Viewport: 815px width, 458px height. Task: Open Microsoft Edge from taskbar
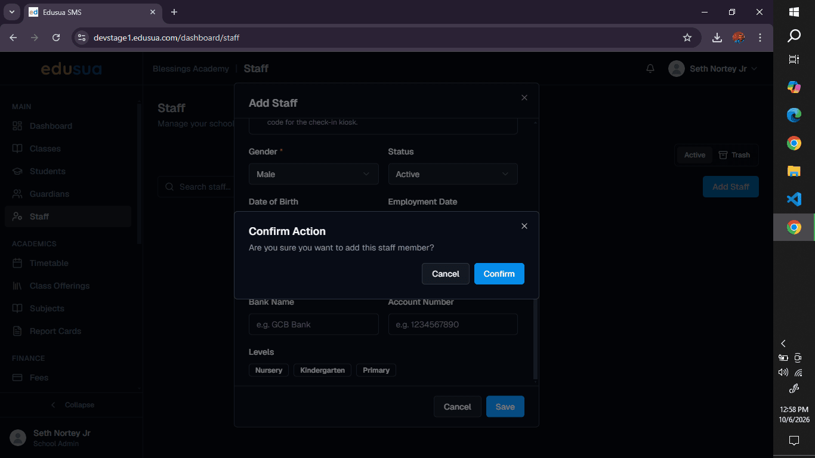[794, 115]
